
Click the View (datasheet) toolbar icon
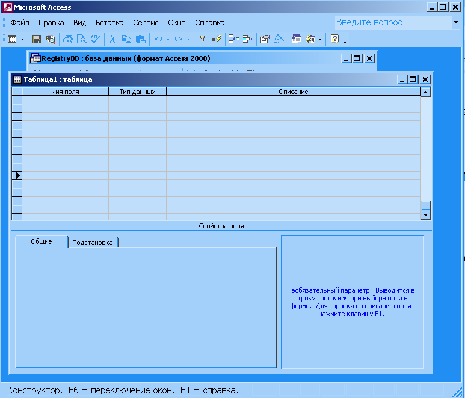(12, 39)
